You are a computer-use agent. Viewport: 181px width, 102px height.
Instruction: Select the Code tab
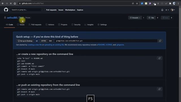pos(9,25)
